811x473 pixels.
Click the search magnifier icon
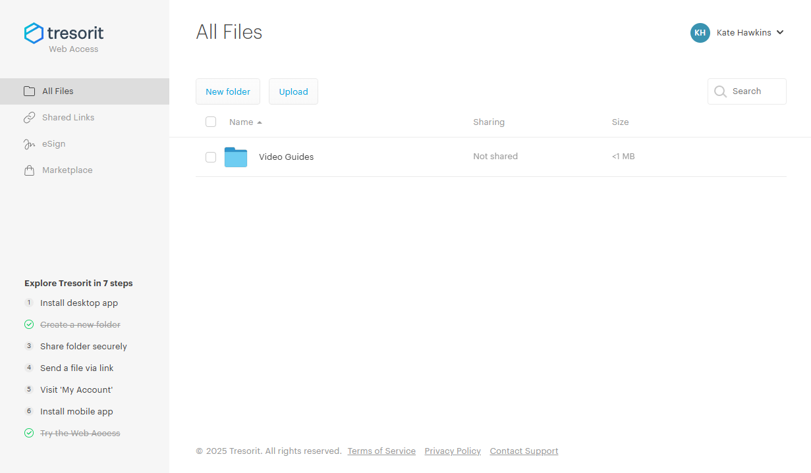(x=720, y=91)
